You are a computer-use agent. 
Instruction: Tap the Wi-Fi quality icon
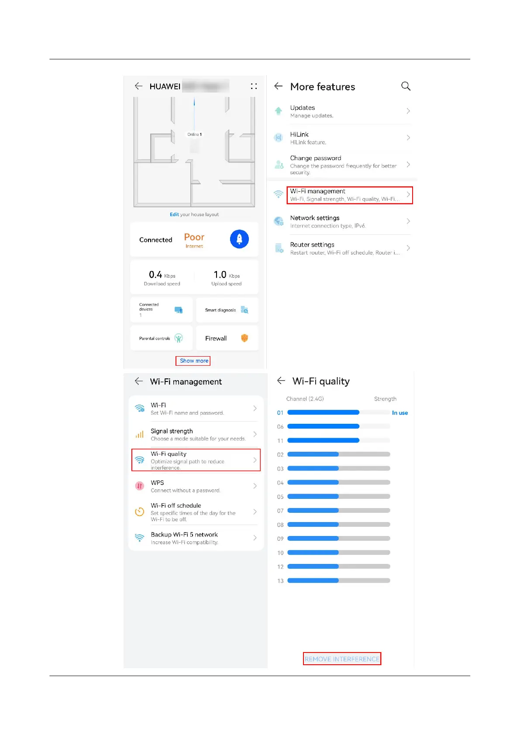click(x=139, y=460)
